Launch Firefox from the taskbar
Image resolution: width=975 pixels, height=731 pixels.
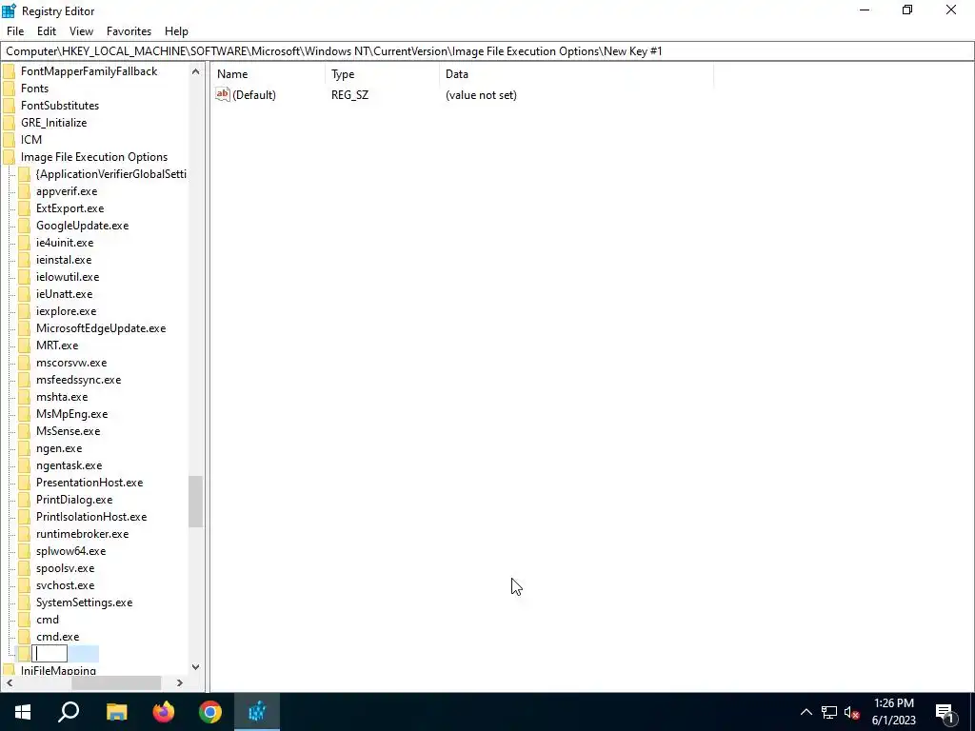tap(164, 712)
